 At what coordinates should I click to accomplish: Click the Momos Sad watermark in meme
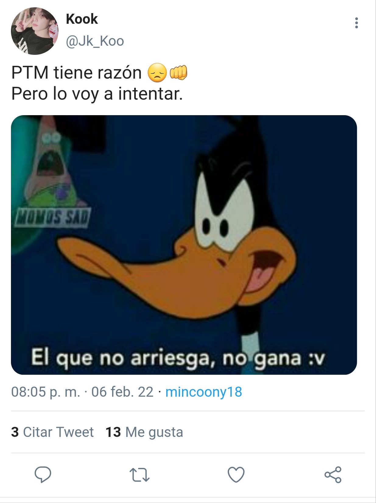[52, 218]
